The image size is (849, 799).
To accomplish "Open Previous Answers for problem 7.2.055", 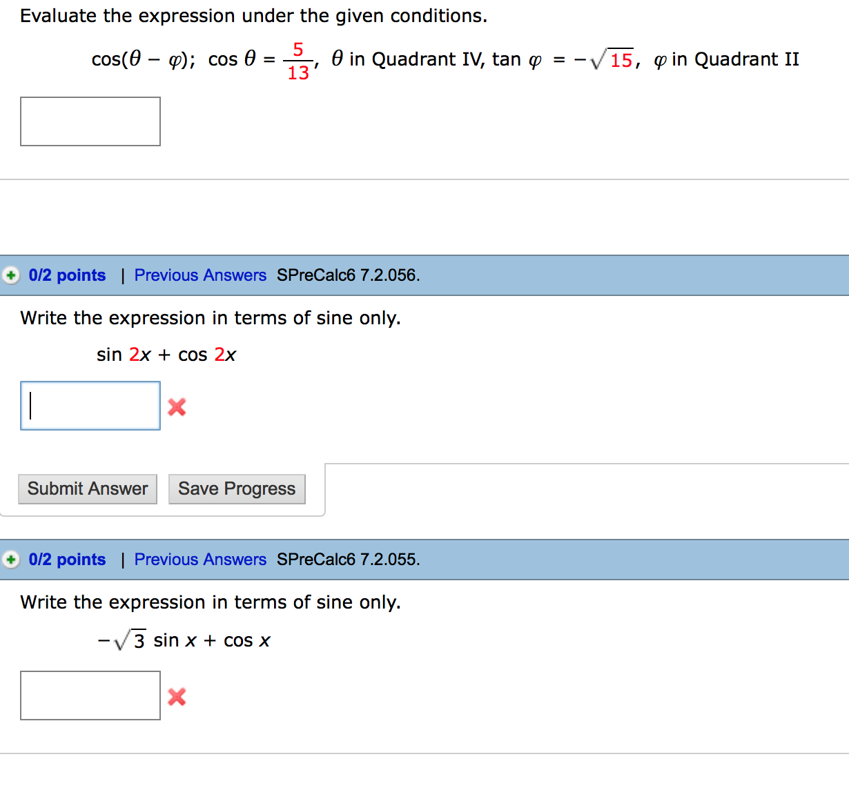I will click(x=200, y=560).
